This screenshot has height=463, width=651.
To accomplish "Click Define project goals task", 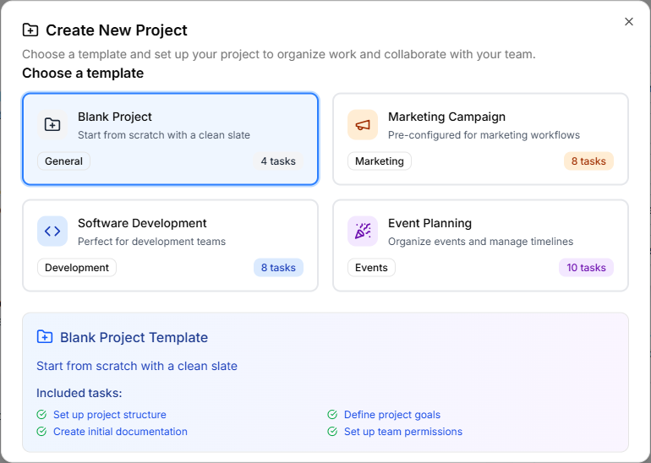I will pos(392,415).
